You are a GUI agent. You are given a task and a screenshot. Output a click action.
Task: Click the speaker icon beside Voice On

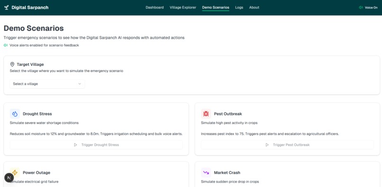(361, 8)
